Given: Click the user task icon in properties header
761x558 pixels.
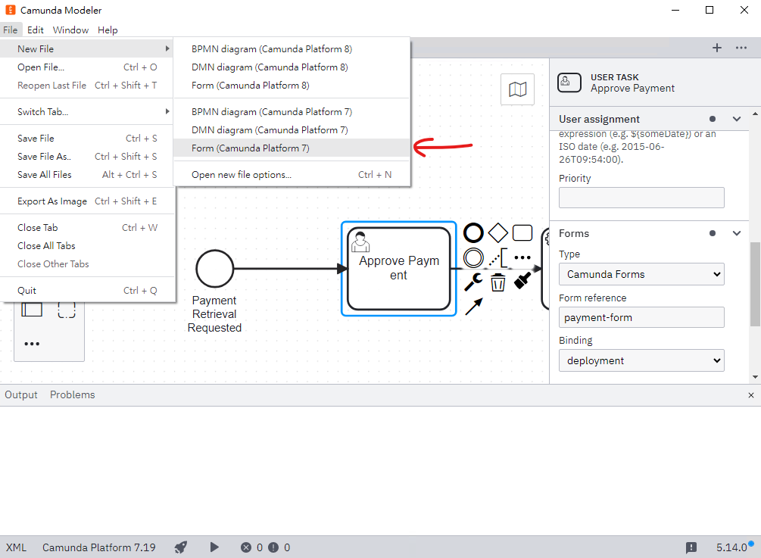Looking at the screenshot, I should pos(569,83).
